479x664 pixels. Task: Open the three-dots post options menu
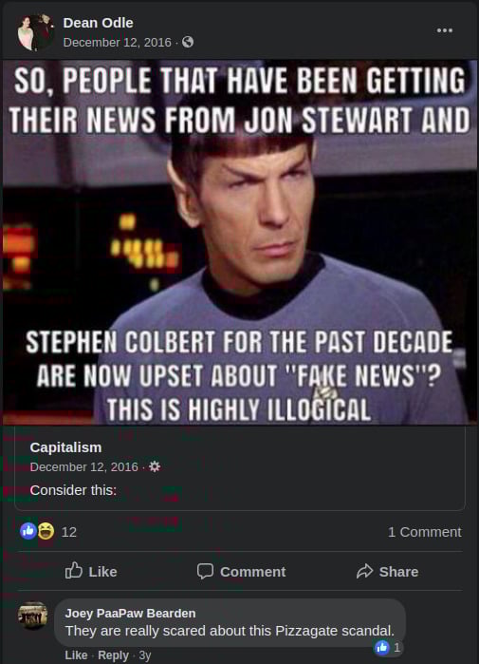point(444,30)
